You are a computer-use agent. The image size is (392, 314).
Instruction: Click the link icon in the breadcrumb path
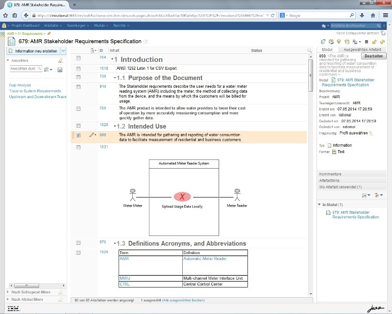tap(49, 33)
